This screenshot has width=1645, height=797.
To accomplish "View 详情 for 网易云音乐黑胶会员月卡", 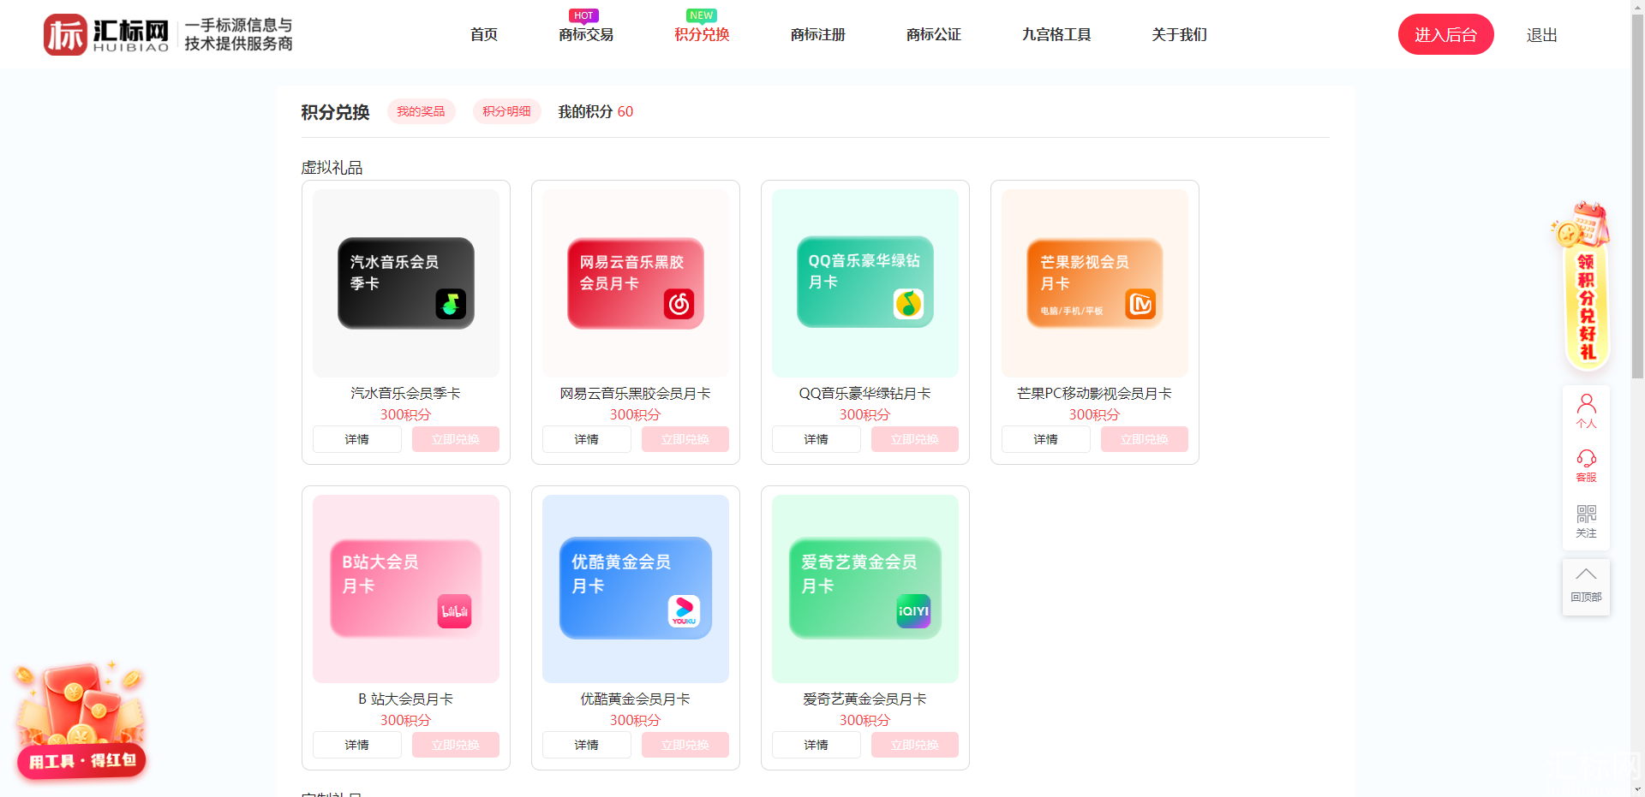I will coord(587,439).
